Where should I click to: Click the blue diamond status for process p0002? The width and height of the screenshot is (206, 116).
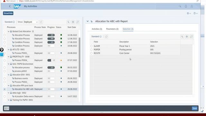[x=61, y=71]
